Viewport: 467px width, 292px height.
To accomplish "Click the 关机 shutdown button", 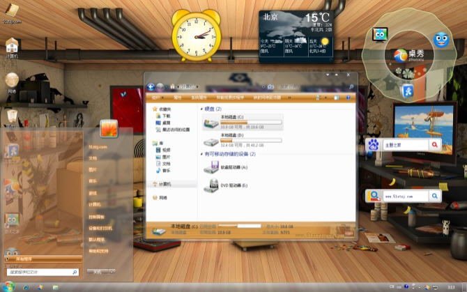I will click(98, 272).
